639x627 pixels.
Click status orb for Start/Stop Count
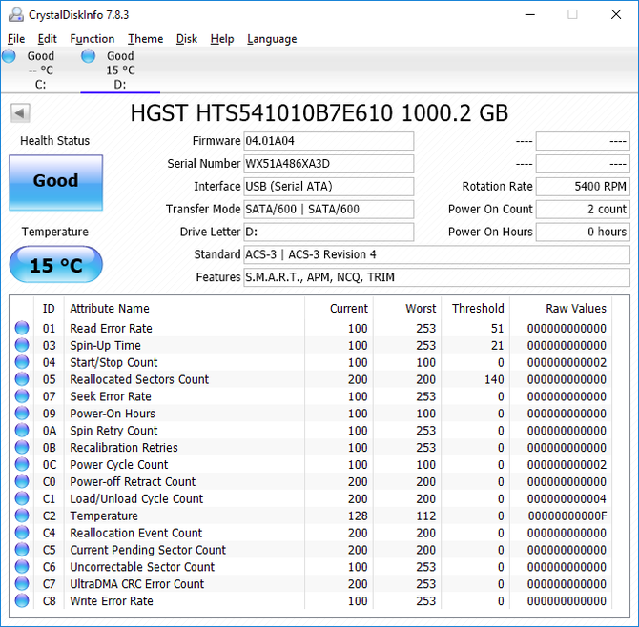22,362
